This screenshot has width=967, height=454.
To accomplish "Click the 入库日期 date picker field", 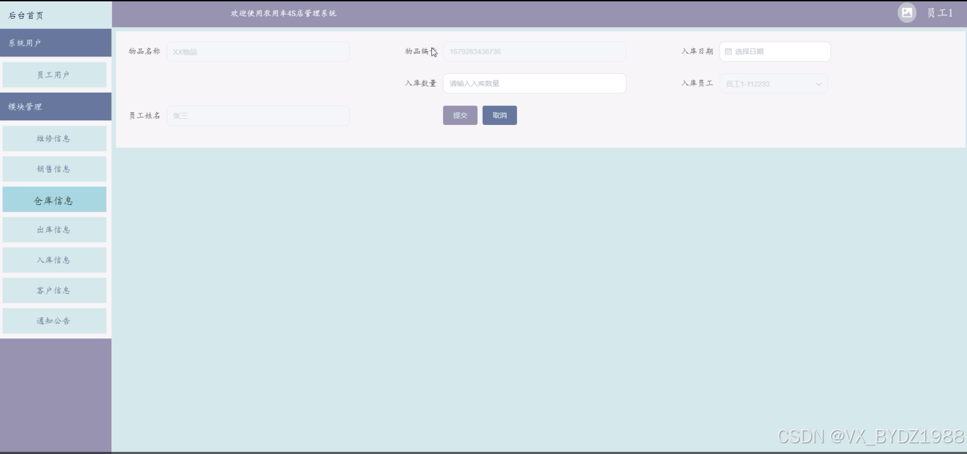I will tap(775, 52).
